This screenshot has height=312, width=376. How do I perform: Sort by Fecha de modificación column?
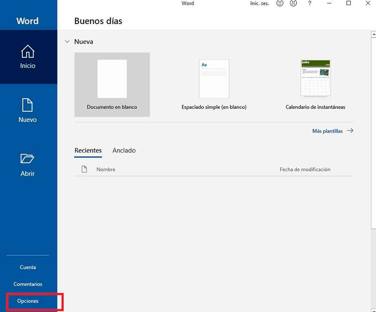click(305, 169)
